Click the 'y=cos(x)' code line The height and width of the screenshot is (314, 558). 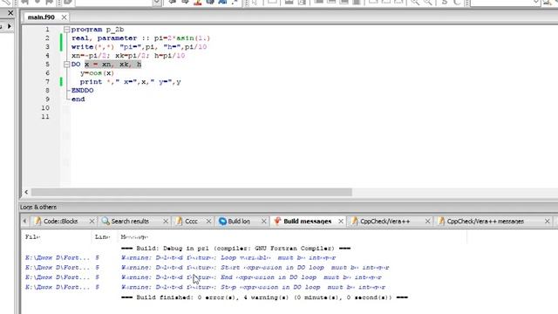97,73
